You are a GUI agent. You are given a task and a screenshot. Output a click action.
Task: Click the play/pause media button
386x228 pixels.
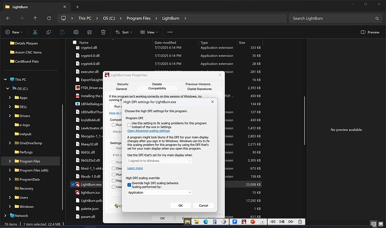[x=282, y=222]
